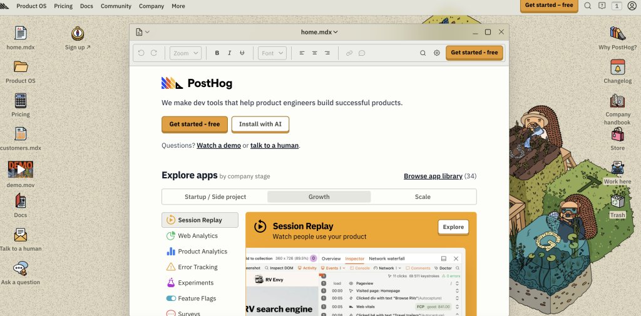Screen dimensions: 641x316
Task: Click the comment bubble icon in toolbar
Action: [362, 53]
